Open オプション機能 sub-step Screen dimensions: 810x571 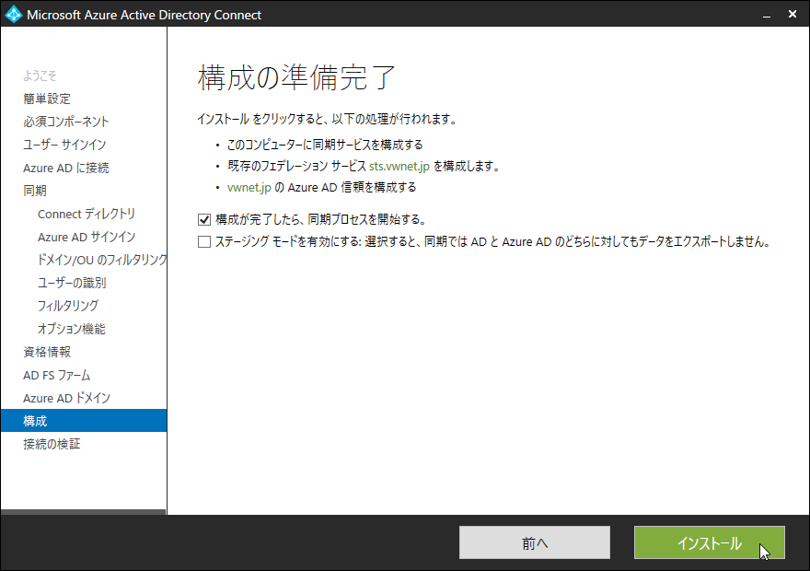pos(71,329)
